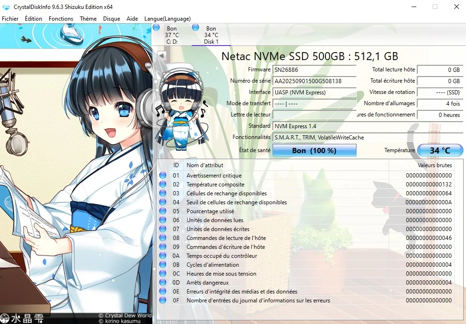Image resolution: width=466 pixels, height=324 pixels.
Task: Select the Disk 1 tab
Action: (x=211, y=35)
